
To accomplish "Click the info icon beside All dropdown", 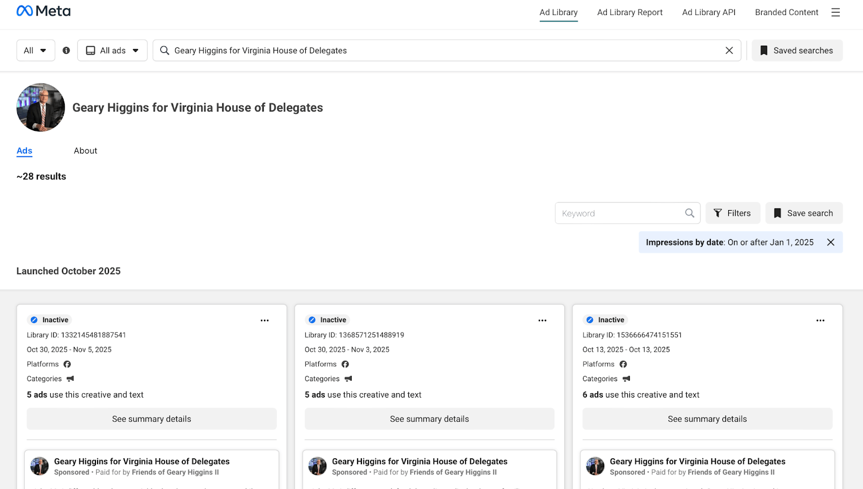I will click(x=66, y=51).
